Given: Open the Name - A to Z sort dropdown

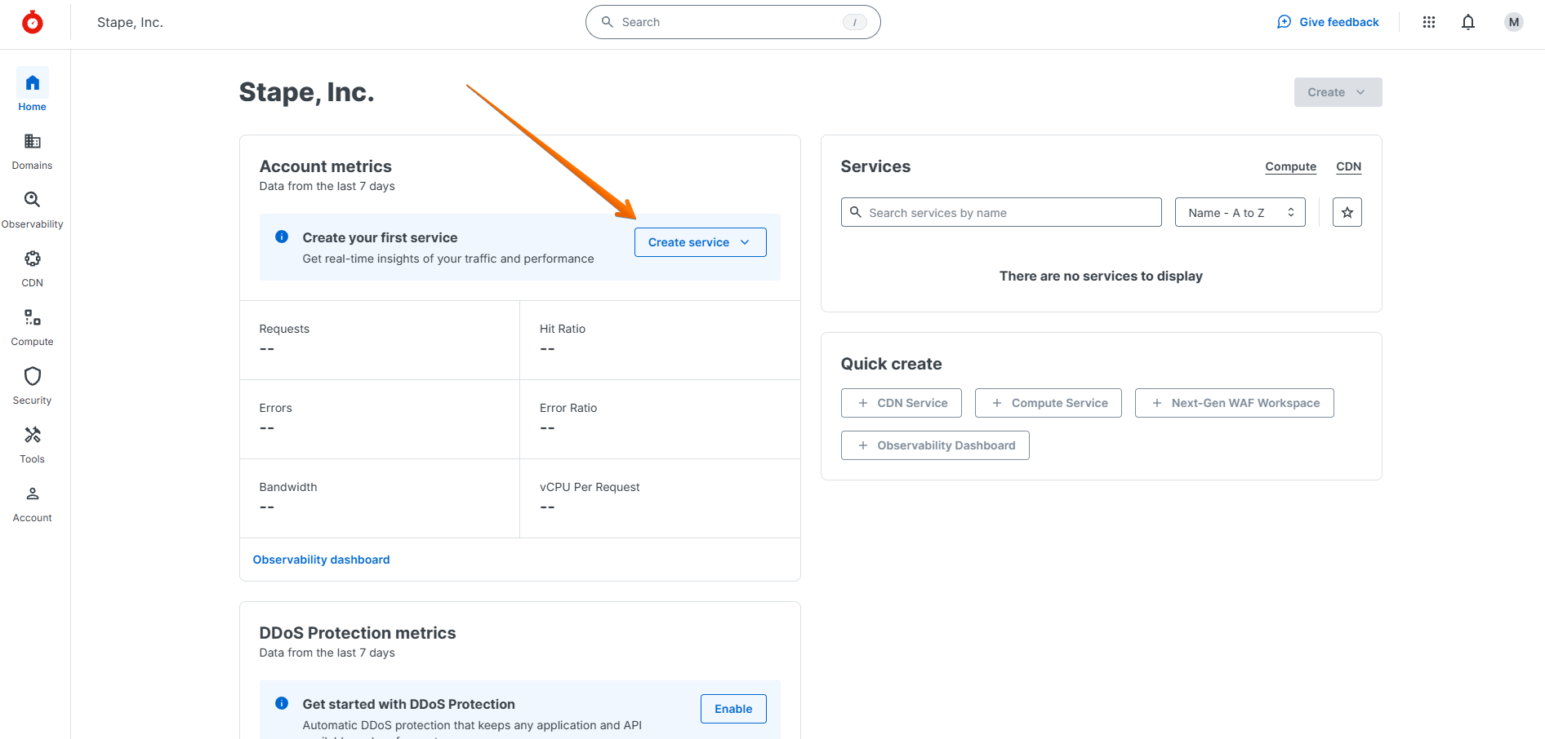Looking at the screenshot, I should pos(1240,212).
